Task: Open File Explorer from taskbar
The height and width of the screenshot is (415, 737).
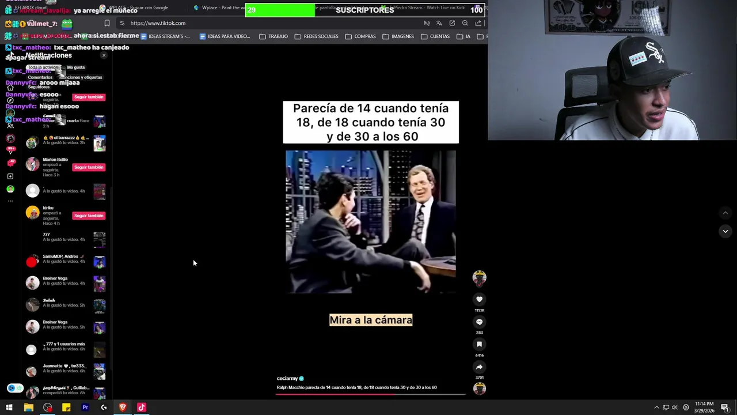Action: pos(28,408)
